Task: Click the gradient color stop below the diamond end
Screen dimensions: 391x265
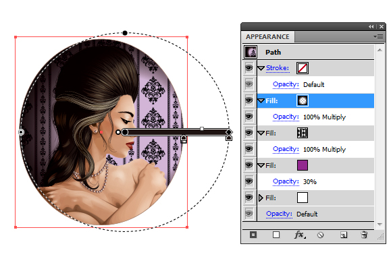Action: pyautogui.click(x=229, y=138)
